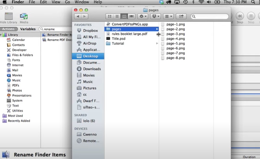Image resolution: width=260 pixels, height=159 pixels.
Task: Select Title.psd file
Action: (x=132, y=39)
